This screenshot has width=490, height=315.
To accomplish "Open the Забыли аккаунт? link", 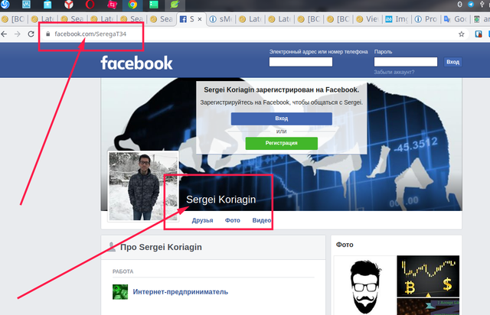I will (x=394, y=72).
